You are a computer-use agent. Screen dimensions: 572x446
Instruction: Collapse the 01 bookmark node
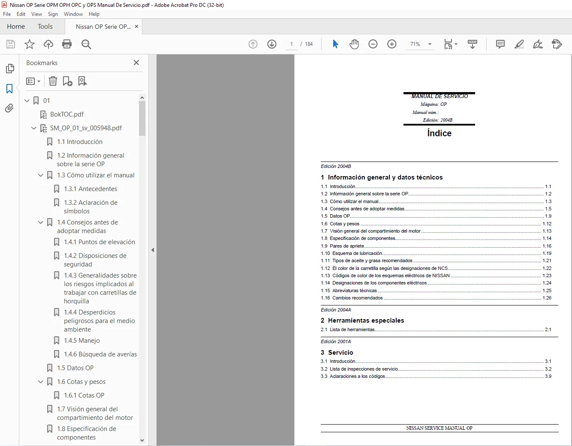tap(27, 101)
